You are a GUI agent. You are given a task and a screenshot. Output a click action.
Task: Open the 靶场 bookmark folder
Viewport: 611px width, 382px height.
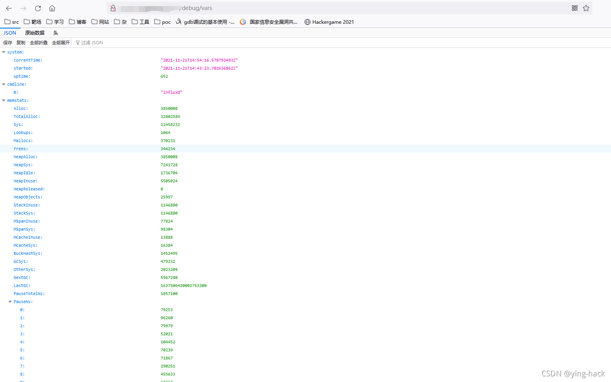pos(33,22)
